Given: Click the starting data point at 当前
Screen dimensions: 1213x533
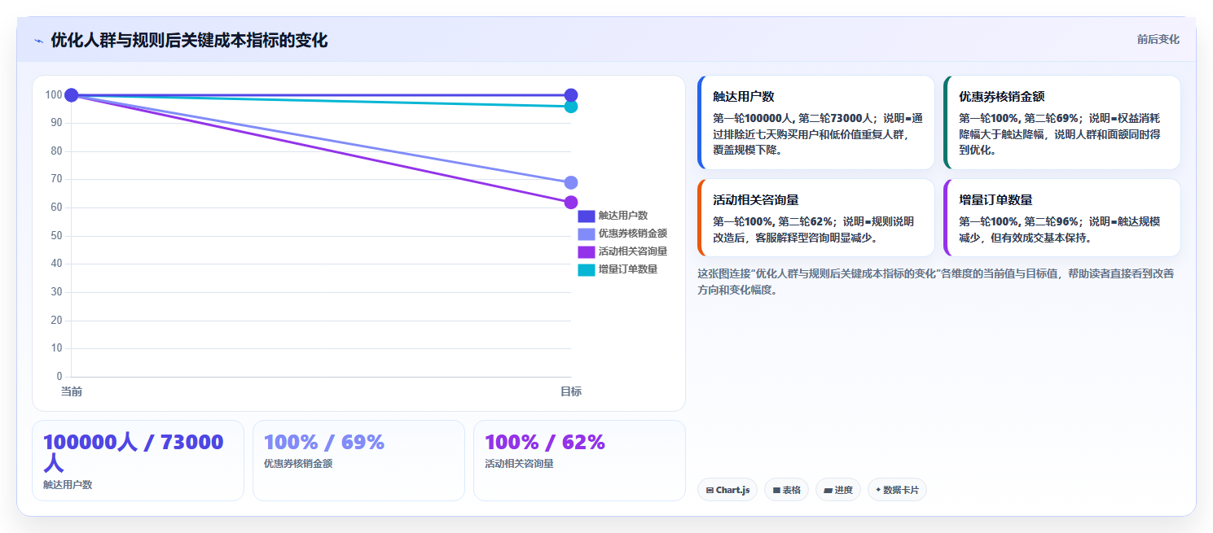Looking at the screenshot, I should [x=71, y=95].
